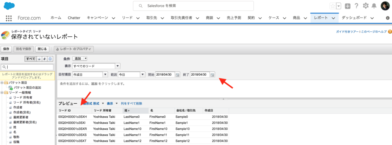Open the Chatter tab
Viewport: 392px width, 145px height.
pos(74,18)
